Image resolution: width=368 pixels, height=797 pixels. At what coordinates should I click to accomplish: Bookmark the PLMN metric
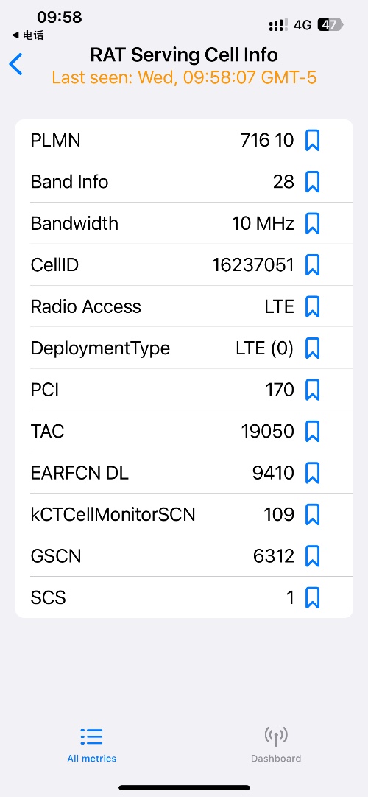[x=312, y=140]
